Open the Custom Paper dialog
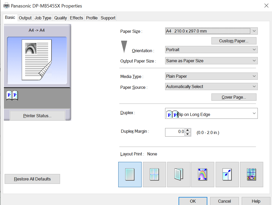The width and height of the screenshot is (272, 205). click(x=234, y=41)
